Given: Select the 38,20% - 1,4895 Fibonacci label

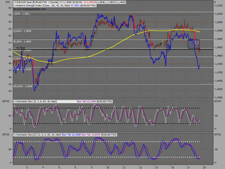Looking at the screenshot, I should (x=22, y=42).
